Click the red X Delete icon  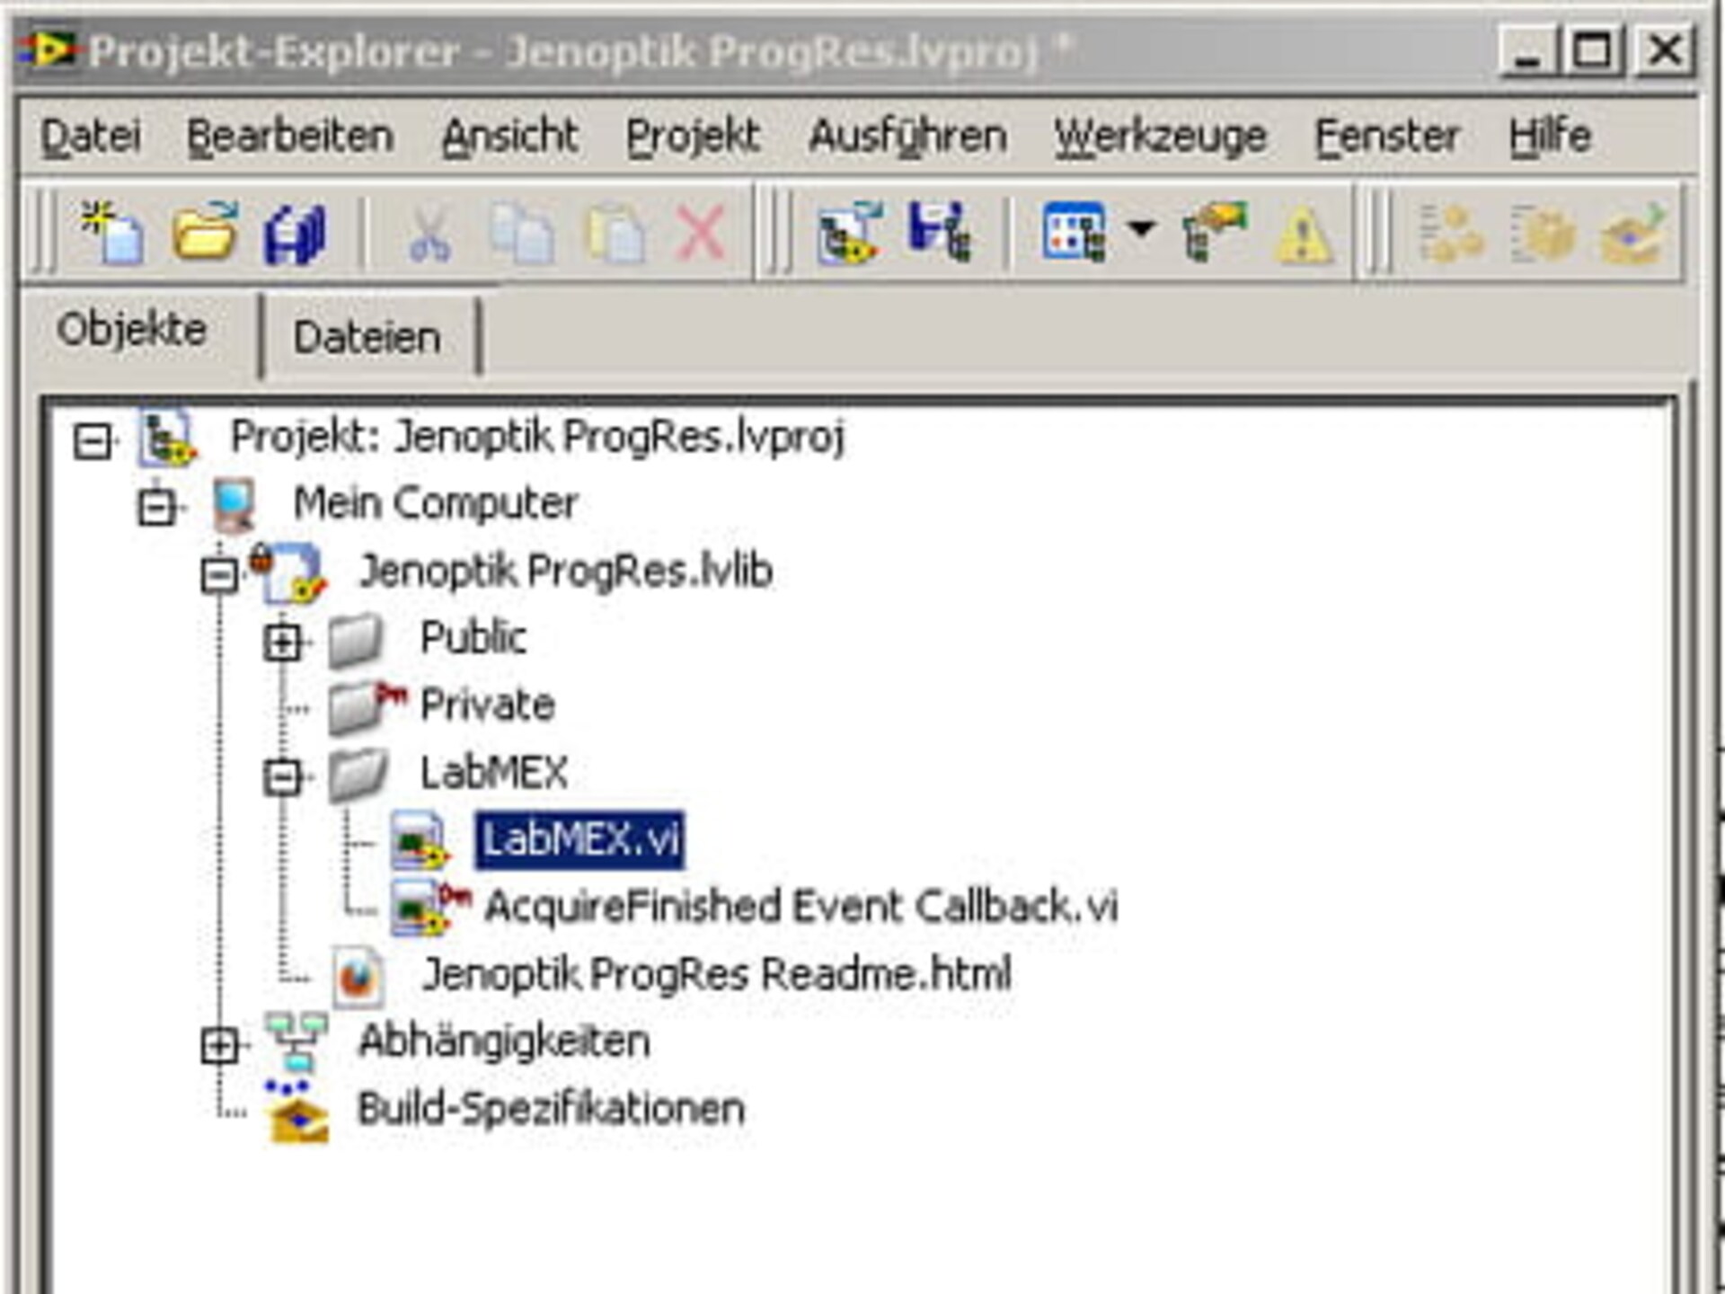coord(701,234)
